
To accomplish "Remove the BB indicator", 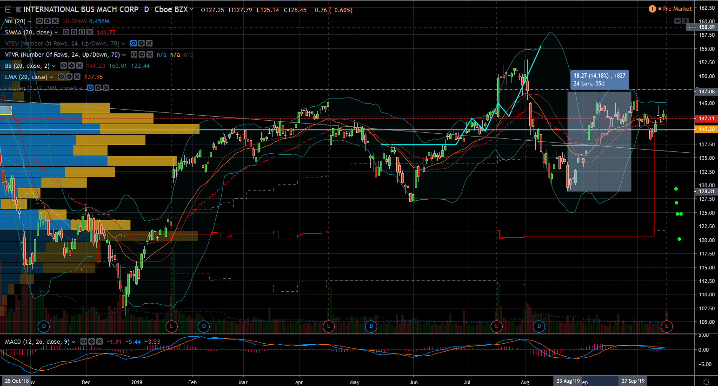I will pyautogui.click(x=80, y=65).
